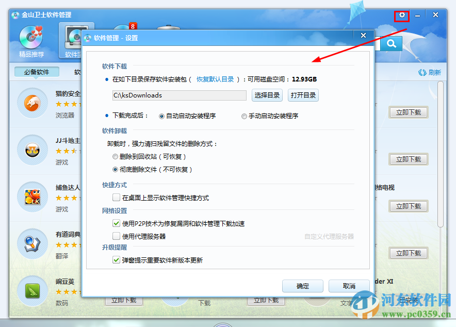This screenshot has height=327, width=456.
Task: Click the red badge 8 upgrade icon
Action: coord(133,26)
